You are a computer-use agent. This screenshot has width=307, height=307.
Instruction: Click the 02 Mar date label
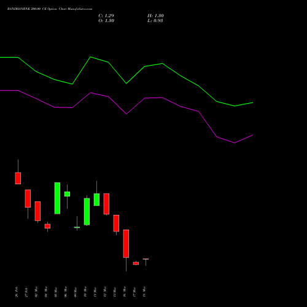[x=36, y=292]
